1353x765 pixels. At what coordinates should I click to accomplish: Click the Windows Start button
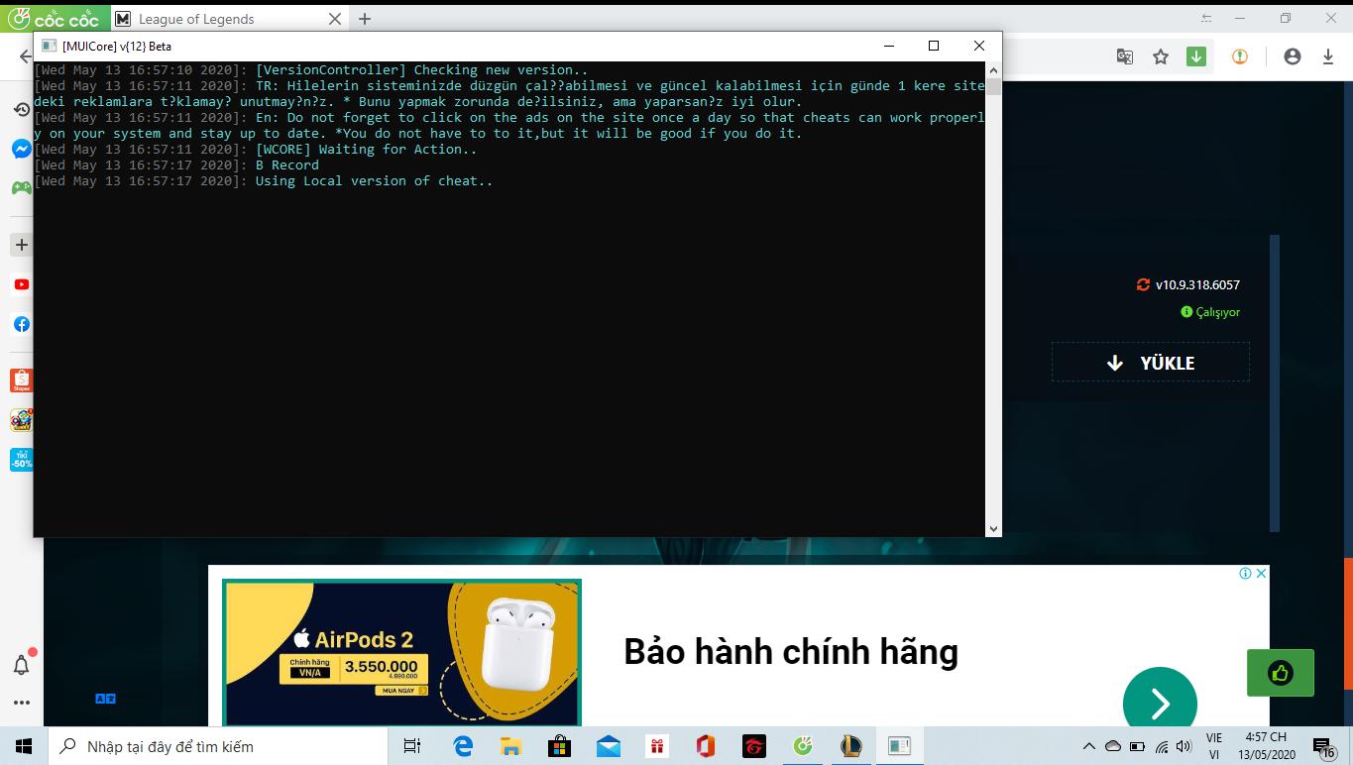pyautogui.click(x=23, y=746)
